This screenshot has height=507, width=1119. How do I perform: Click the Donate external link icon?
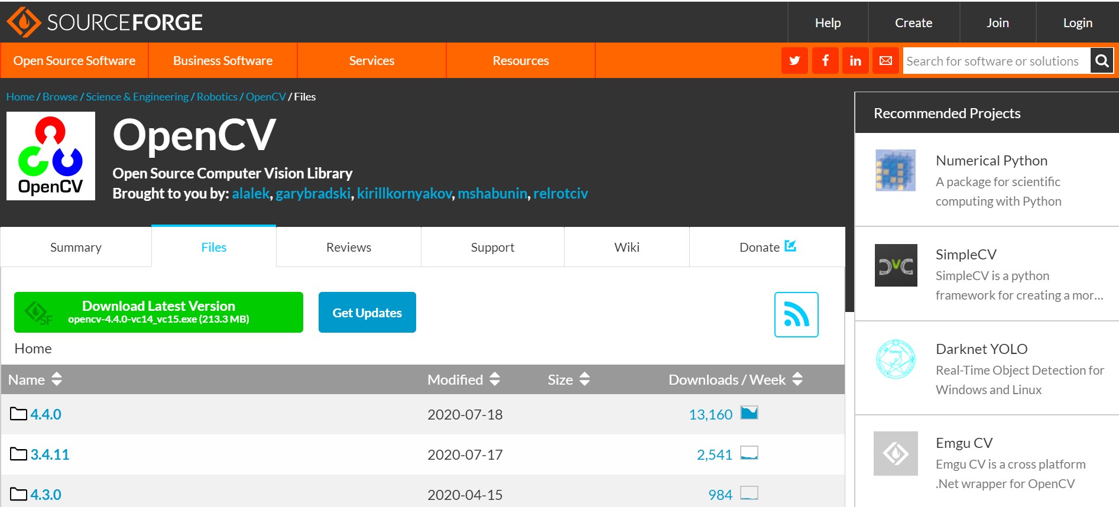pyautogui.click(x=790, y=246)
